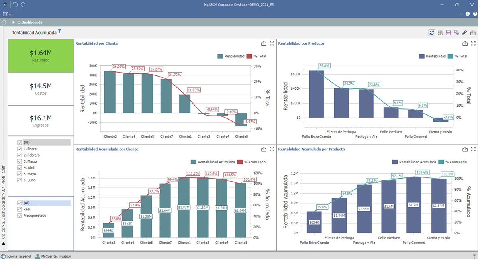Export the Rentabilidad Acumulada por Cliente chart
This screenshot has height=259, width=478.
tap(264, 149)
